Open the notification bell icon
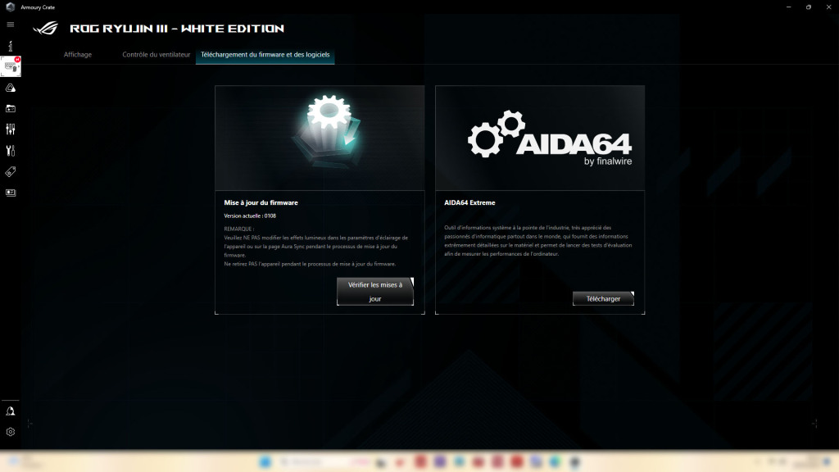This screenshot has height=472, width=839. [11, 411]
